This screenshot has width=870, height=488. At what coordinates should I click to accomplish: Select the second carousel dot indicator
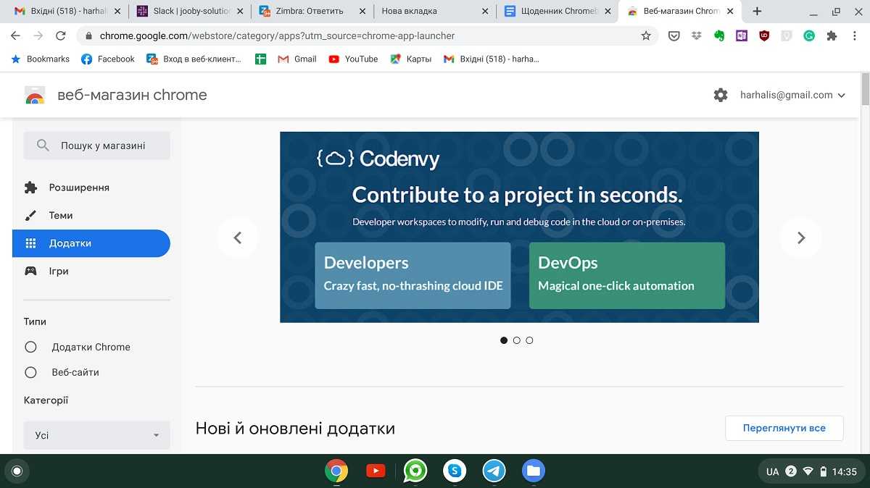pos(516,340)
